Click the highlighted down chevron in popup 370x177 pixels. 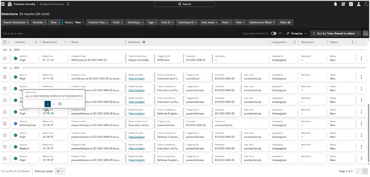[48, 104]
